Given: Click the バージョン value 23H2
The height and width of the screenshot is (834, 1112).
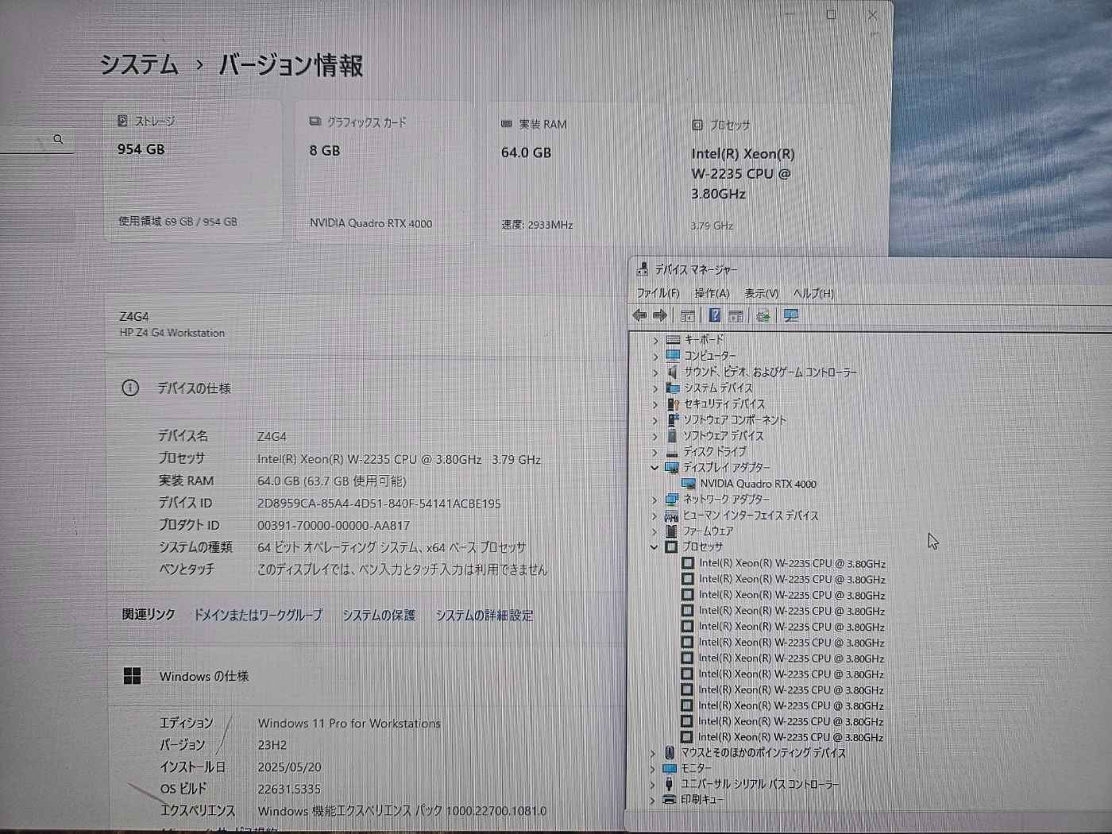Looking at the screenshot, I should [272, 745].
